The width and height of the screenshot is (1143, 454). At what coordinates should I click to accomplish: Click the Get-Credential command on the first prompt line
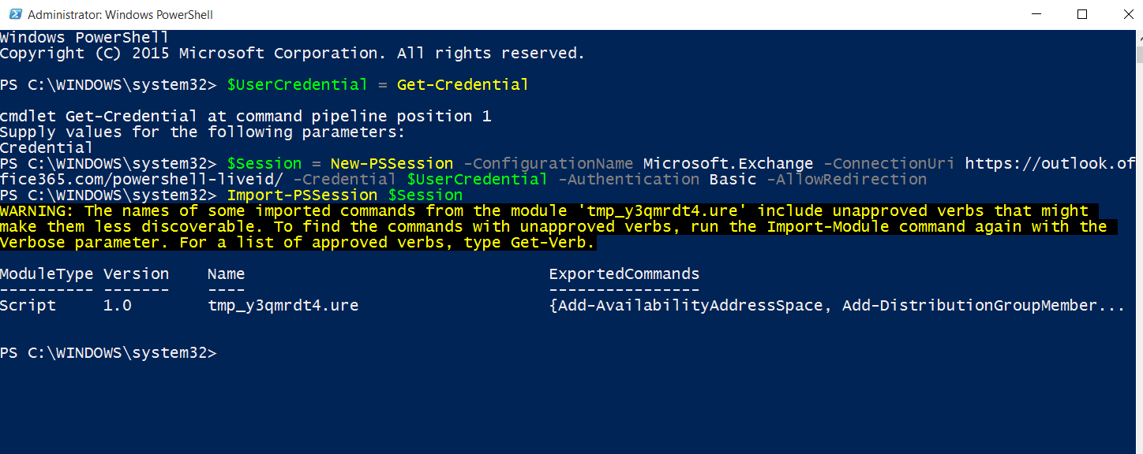pyautogui.click(x=463, y=84)
